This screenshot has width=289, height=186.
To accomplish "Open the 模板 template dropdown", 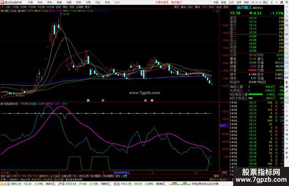I will tap(216, 176).
